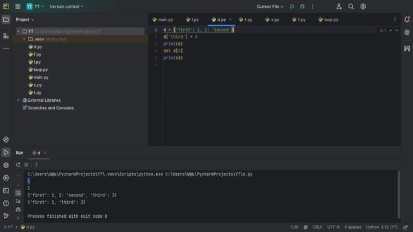Screen dimensions: 413x232
Task: Open More Actions menu in toolbar
Action: point(312,6)
